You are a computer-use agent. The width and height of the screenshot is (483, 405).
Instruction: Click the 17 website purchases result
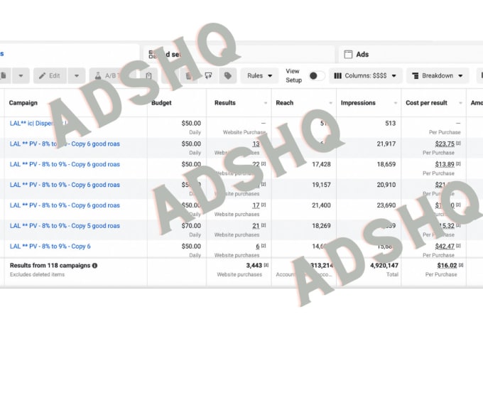tap(256, 205)
